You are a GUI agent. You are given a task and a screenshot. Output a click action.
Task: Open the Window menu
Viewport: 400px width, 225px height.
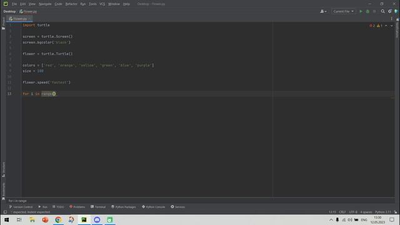tap(114, 4)
